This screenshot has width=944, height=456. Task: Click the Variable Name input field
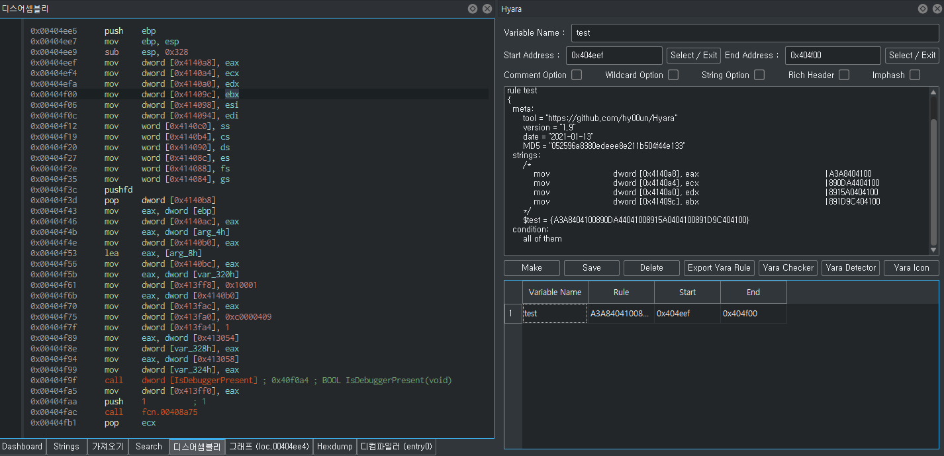click(754, 32)
